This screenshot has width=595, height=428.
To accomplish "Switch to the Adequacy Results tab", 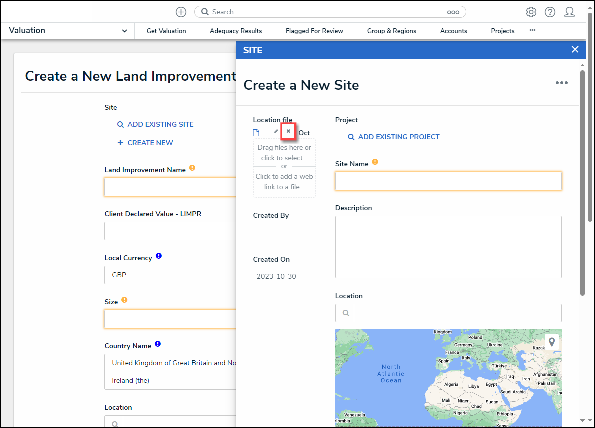I will pos(236,31).
